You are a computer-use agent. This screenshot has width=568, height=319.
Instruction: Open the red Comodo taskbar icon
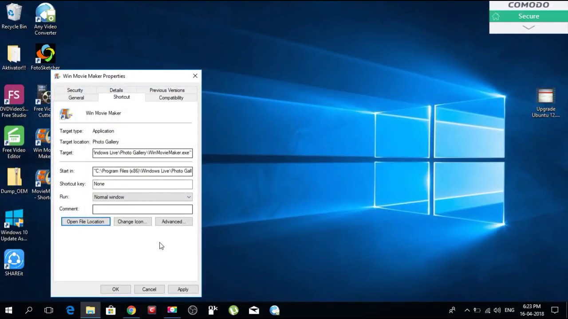[x=152, y=310]
